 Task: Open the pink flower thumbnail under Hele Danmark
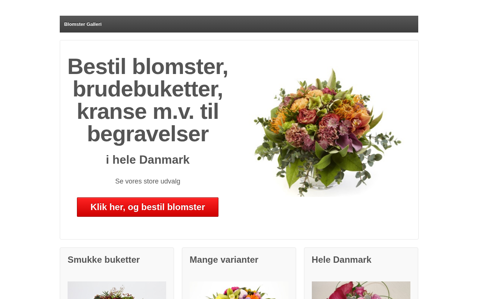pos(361,290)
